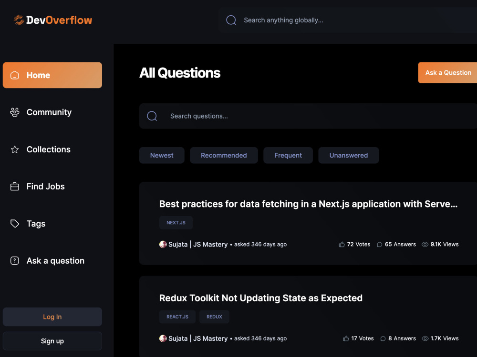Click 'asked 346 days ago' on Redux question
477x357 pixels.
pyautogui.click(x=260, y=338)
